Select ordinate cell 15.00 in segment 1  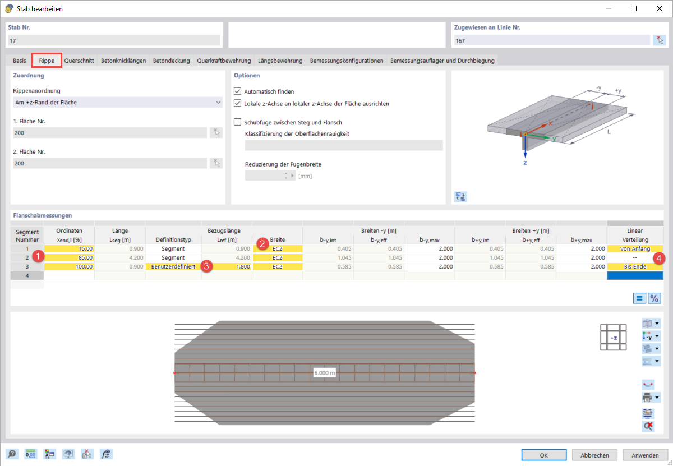(69, 248)
